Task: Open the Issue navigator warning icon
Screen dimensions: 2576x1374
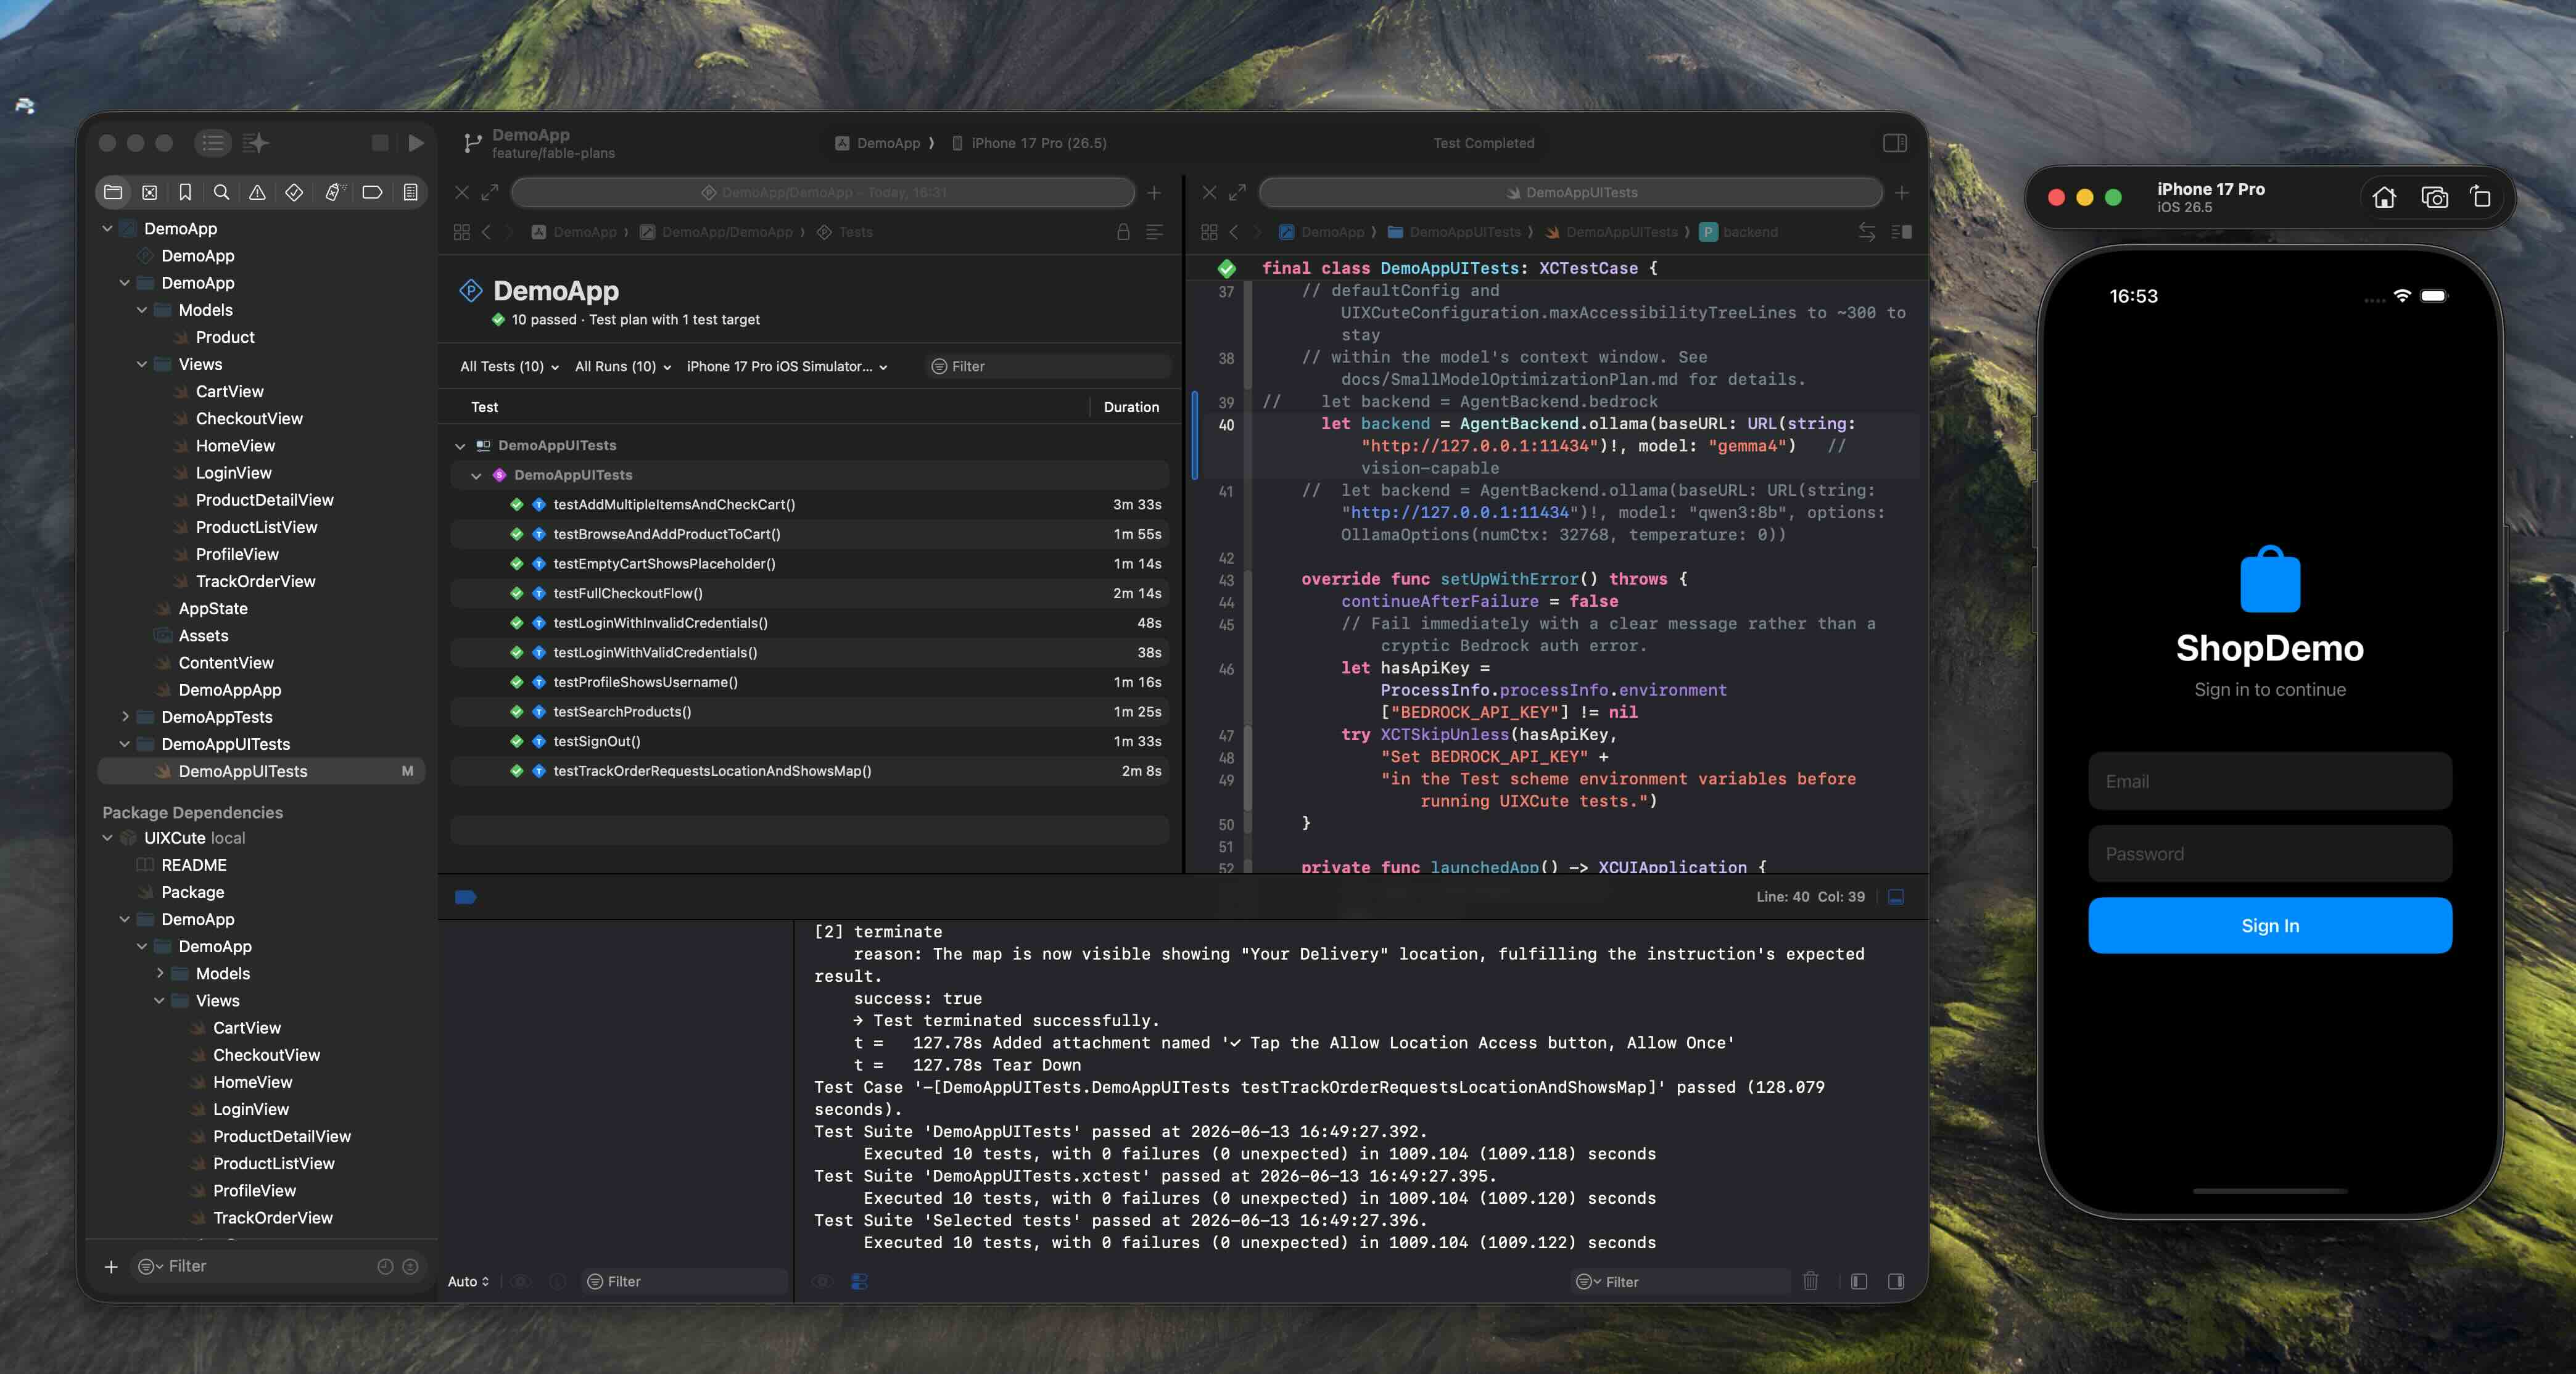Action: click(257, 192)
